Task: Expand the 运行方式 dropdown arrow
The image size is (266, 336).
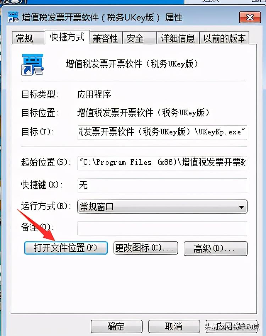Action: (241, 207)
